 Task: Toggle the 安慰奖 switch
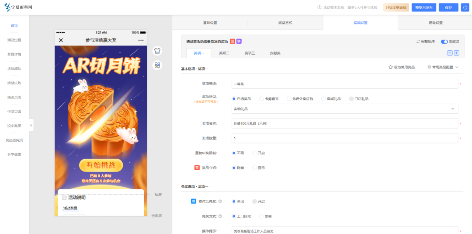coord(444,42)
